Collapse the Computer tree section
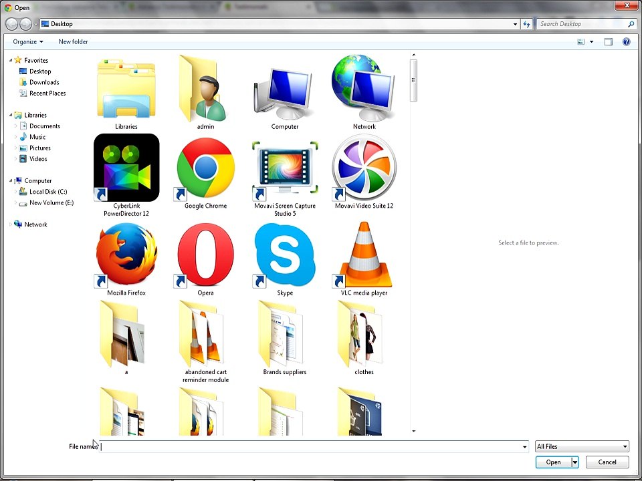Image resolution: width=642 pixels, height=481 pixels. click(11, 181)
